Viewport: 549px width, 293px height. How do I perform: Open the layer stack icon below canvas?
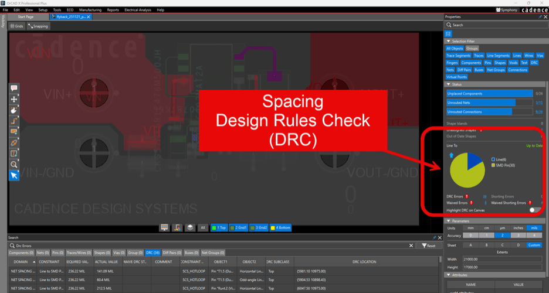(x=190, y=227)
